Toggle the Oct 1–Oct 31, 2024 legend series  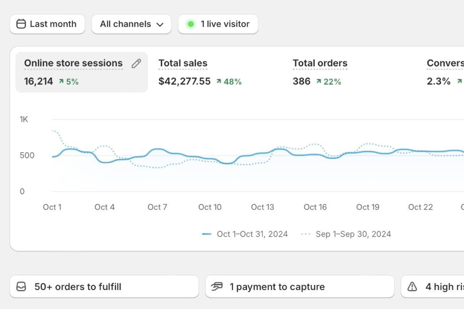(x=245, y=234)
